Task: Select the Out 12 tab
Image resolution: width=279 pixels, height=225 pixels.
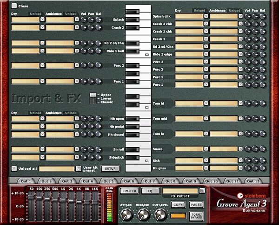Action: [253, 181]
